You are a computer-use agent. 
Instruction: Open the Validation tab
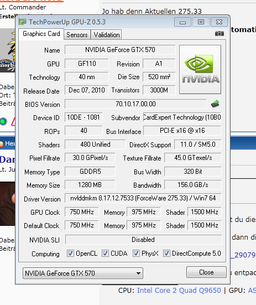coord(107,35)
